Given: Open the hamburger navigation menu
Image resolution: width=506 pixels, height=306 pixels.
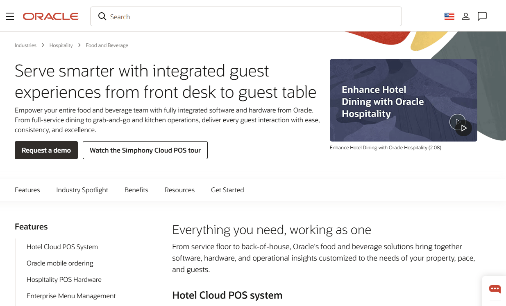Looking at the screenshot, I should pyautogui.click(x=10, y=16).
